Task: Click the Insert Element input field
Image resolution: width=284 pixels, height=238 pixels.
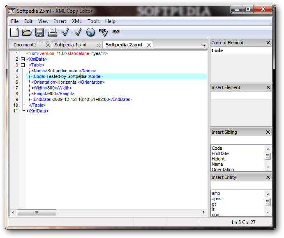Action: 241,96
